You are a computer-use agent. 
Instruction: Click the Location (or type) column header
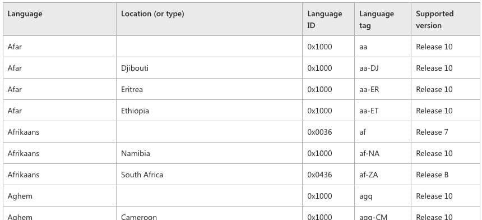(x=210, y=19)
